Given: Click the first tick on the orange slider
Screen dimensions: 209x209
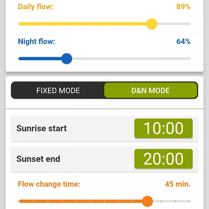Looking at the screenshot, I should (x=20, y=201).
